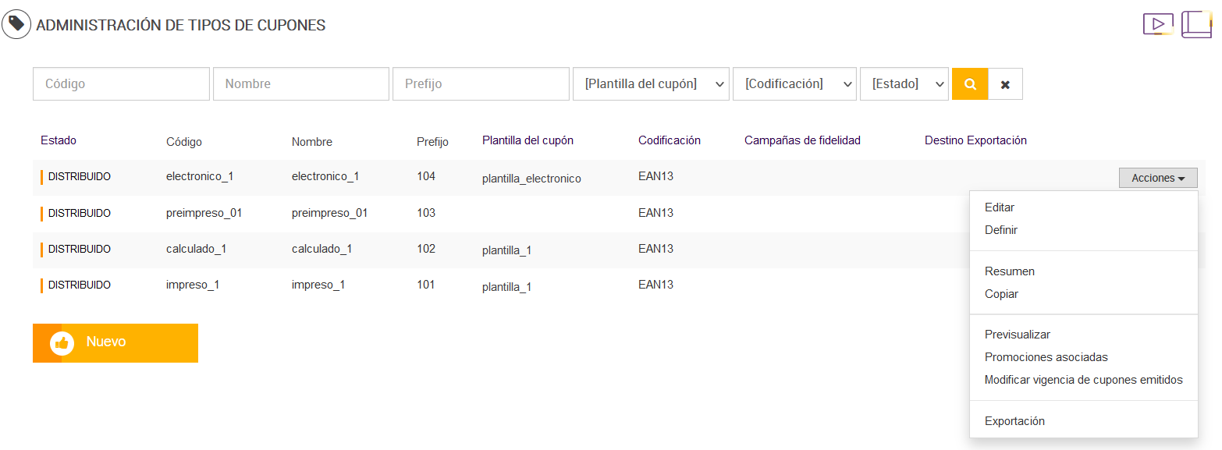Select Resumen menu entry
The image size is (1222, 450).
click(x=1010, y=271)
